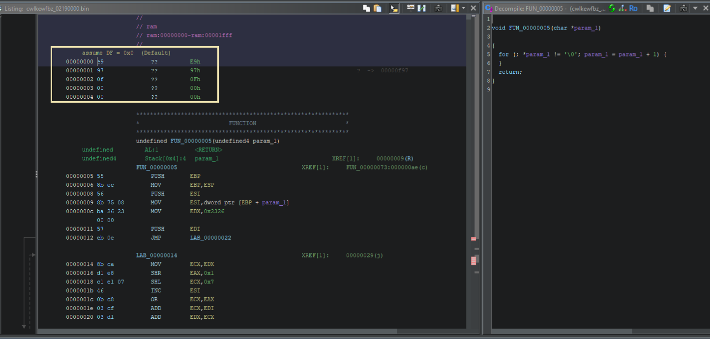Screen dimensions: 710x339
Task: Open the Decompile panel dropdown menu arrow
Action: (695, 8)
